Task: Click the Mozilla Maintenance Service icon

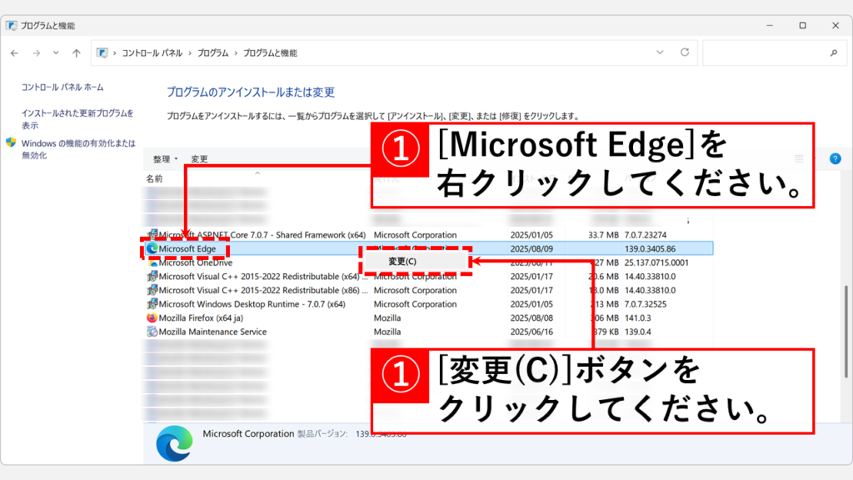Action: (152, 332)
